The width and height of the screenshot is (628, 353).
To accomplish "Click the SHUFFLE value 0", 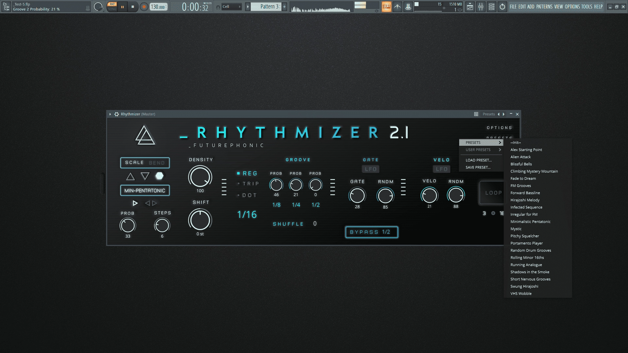I will [315, 224].
